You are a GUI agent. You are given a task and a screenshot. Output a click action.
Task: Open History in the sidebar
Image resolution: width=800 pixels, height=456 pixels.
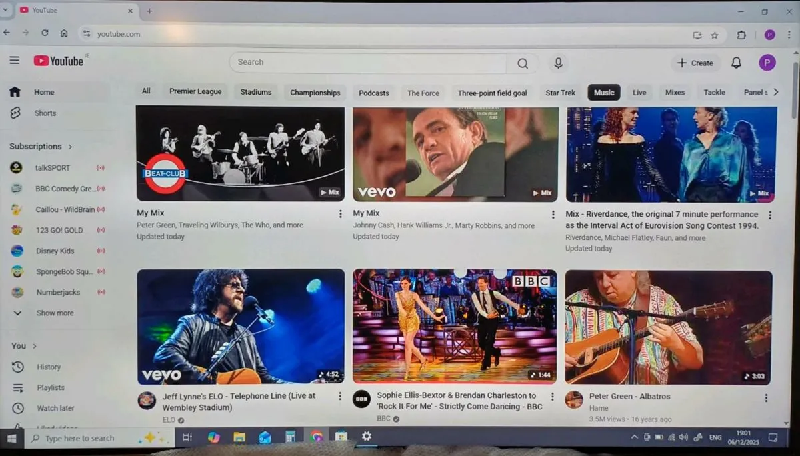click(x=48, y=367)
